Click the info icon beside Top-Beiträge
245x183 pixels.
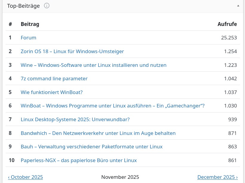[x=46, y=6]
